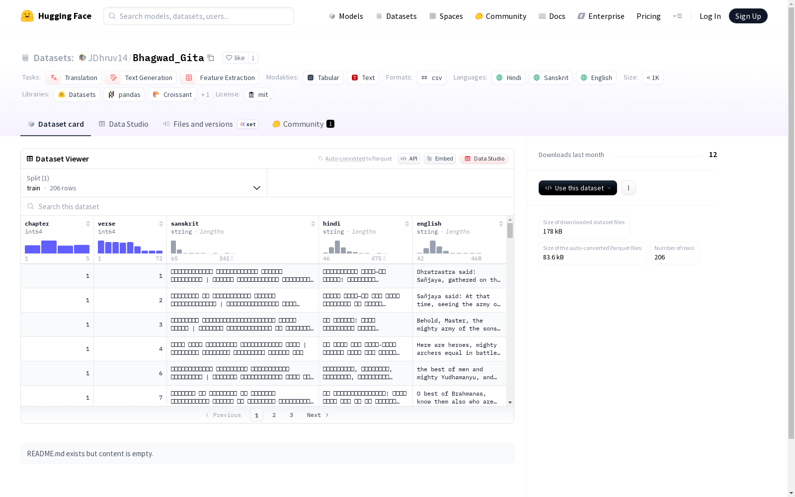Open the navigation overflow menu icon
Screen dimensions: 795x497
(678, 16)
